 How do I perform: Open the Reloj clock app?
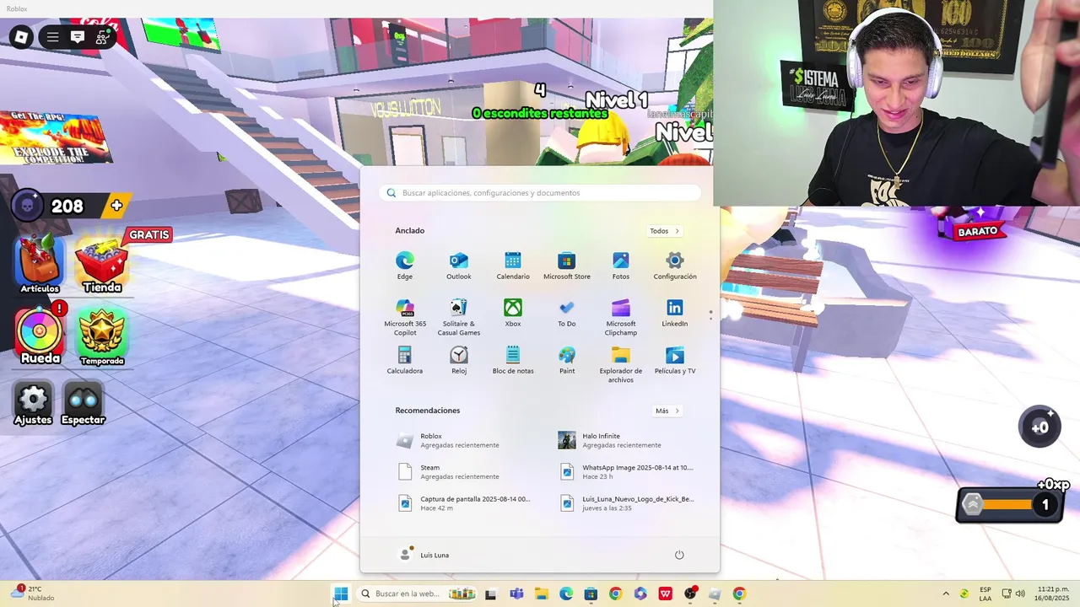point(459,360)
